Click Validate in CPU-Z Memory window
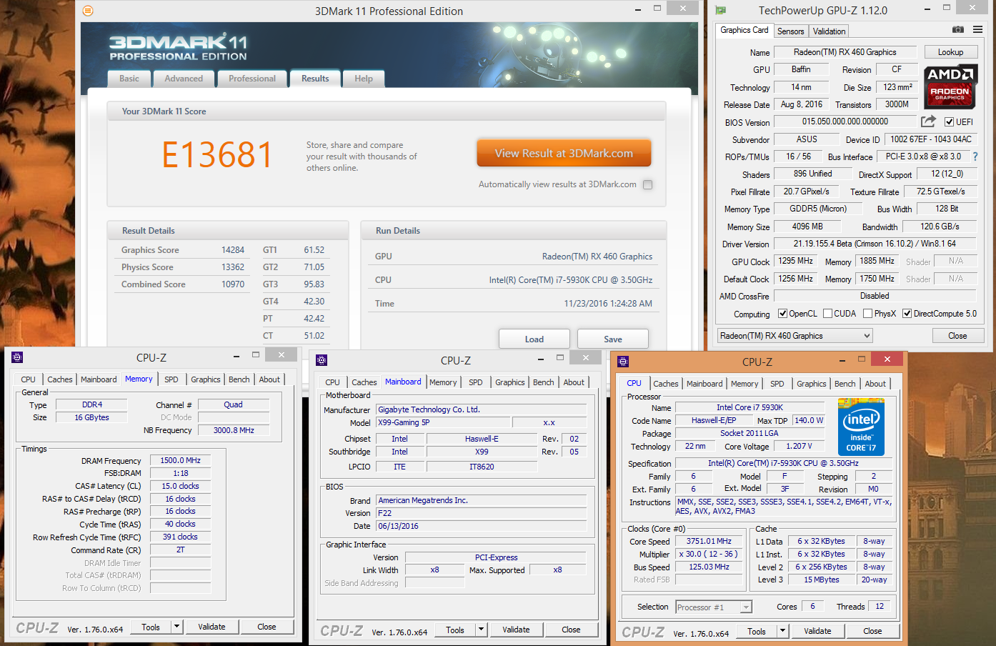 (211, 627)
